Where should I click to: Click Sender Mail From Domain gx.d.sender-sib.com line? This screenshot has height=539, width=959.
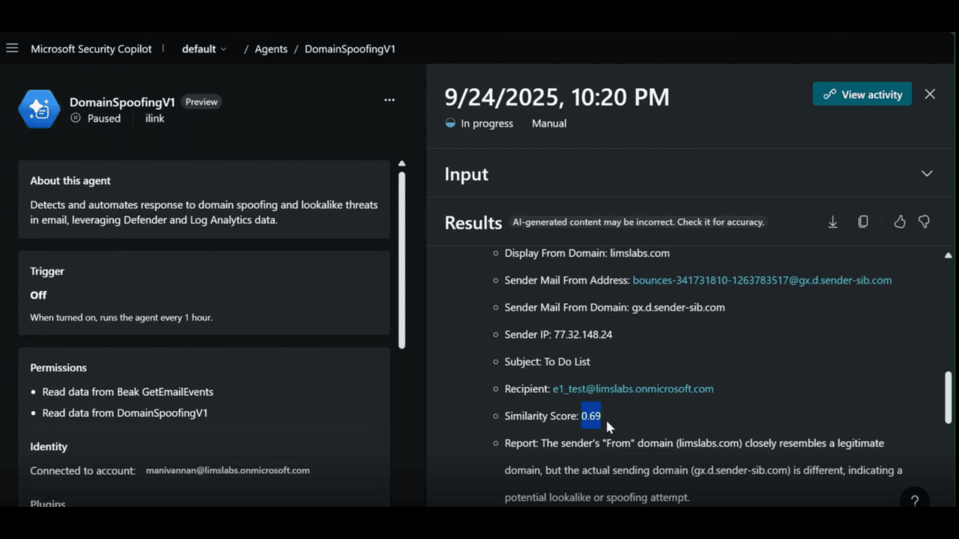(614, 308)
